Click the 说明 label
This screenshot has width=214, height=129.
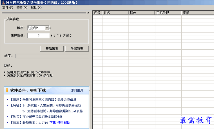click(8, 66)
